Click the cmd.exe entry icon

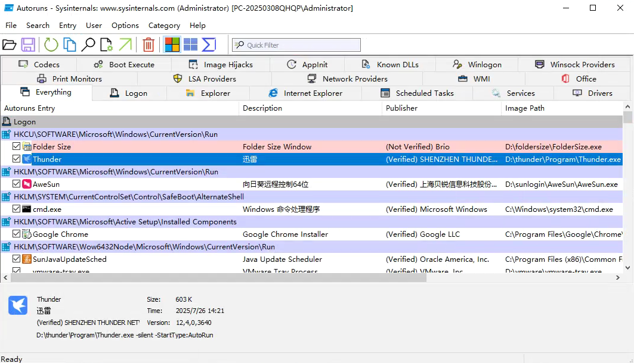pos(27,209)
